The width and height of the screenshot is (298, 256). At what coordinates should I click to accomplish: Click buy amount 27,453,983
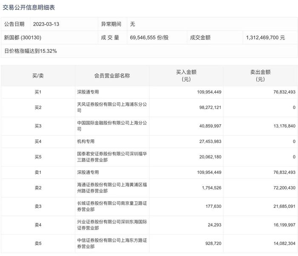click(x=210, y=141)
